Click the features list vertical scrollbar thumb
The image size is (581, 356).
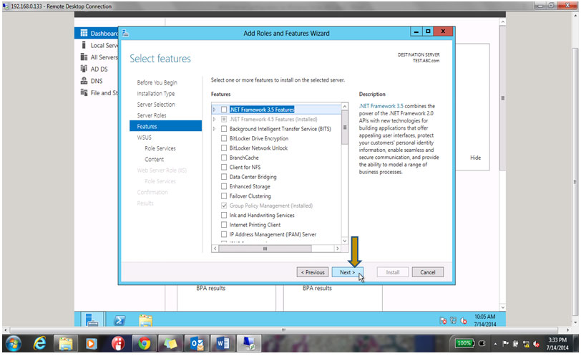[x=345, y=128]
